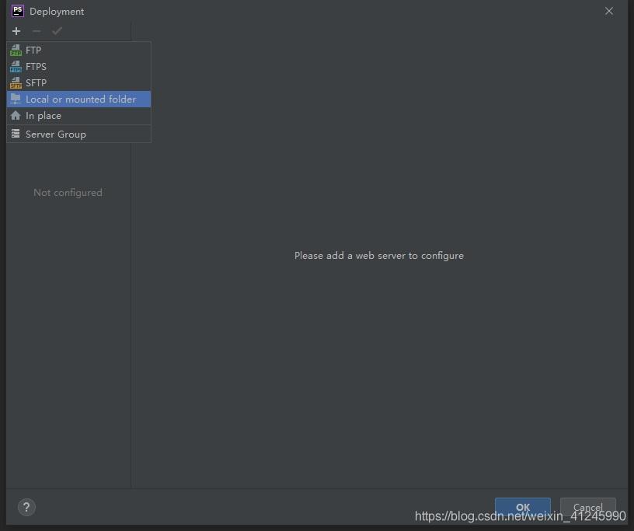The height and width of the screenshot is (531, 634).
Task: Click the plus add server icon
Action: [16, 31]
